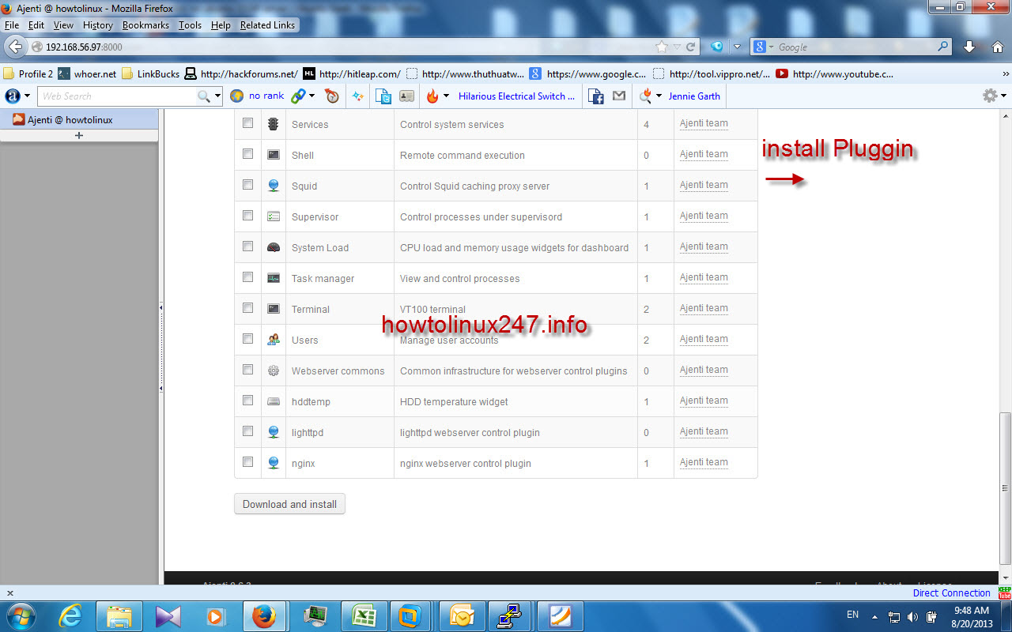Select the Ajenti @ howtolinux tab
This screenshot has height=632, width=1012.
click(79, 120)
